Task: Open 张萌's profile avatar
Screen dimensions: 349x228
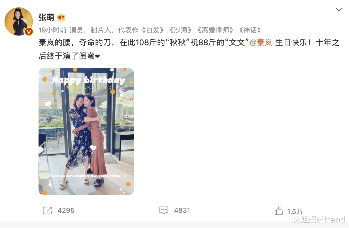Action: click(x=19, y=21)
